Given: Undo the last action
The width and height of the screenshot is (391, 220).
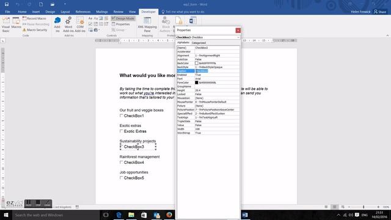Looking at the screenshot, I should [x=18, y=4].
